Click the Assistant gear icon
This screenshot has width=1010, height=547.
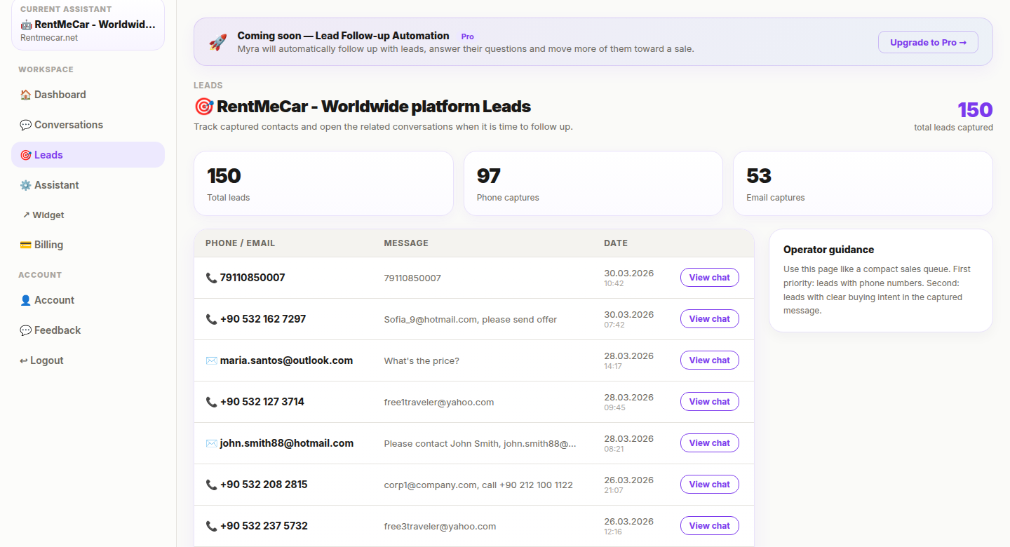tap(25, 185)
